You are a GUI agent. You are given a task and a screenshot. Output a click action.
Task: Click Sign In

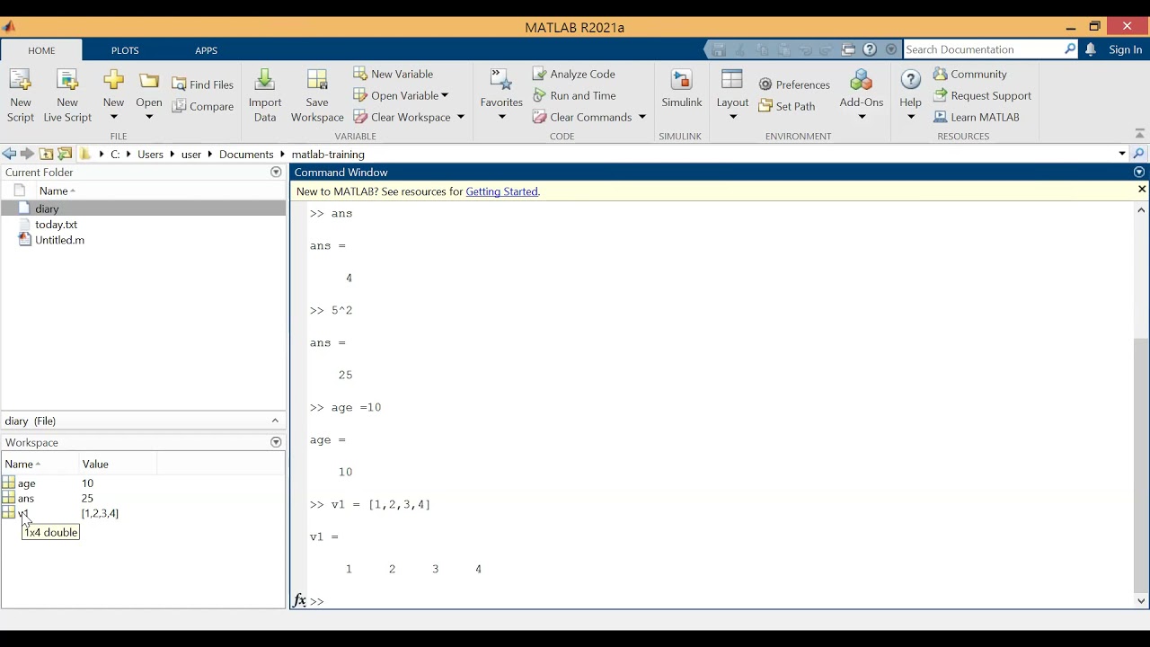[x=1125, y=49]
